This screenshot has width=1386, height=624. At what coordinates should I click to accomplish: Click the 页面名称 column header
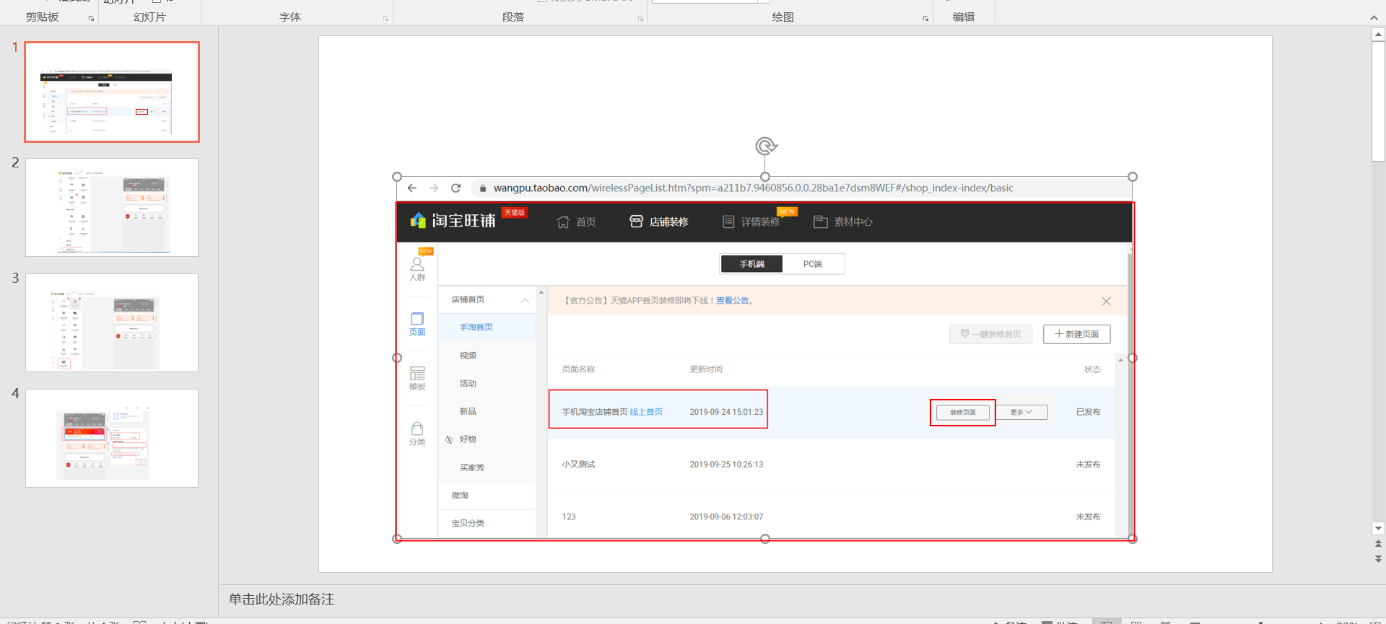(578, 369)
